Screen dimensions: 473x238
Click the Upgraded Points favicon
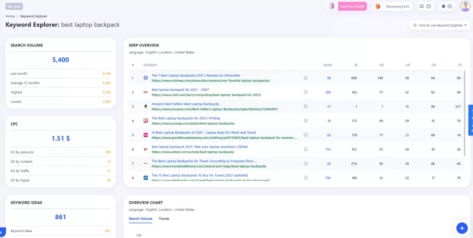pyautogui.click(x=146, y=178)
